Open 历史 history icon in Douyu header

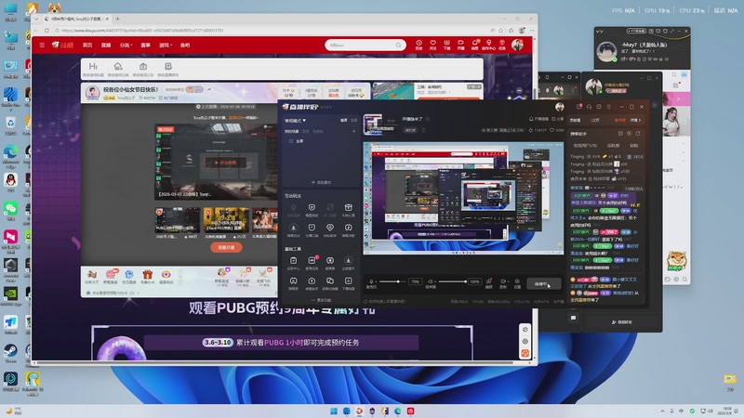419,45
